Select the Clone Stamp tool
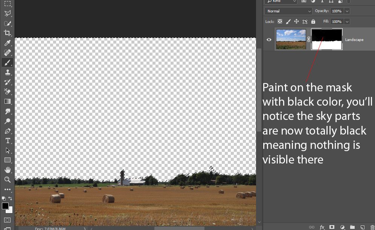The height and width of the screenshot is (230, 375). 7,72
